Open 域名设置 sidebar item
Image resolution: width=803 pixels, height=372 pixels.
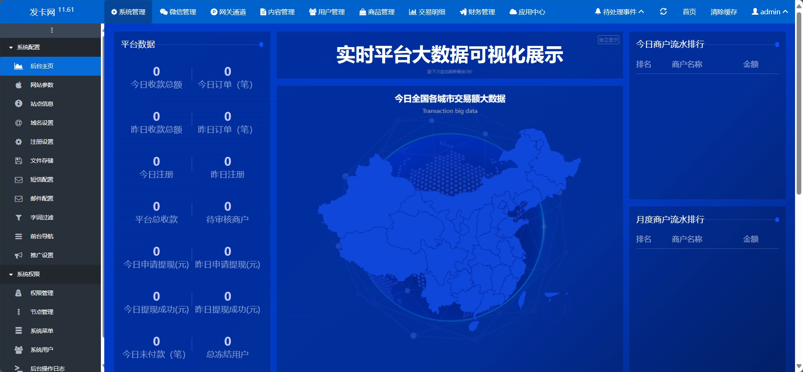(50, 123)
